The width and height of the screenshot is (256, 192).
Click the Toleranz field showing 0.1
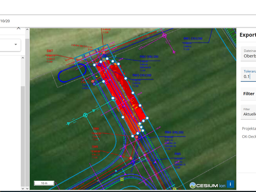[248, 74]
